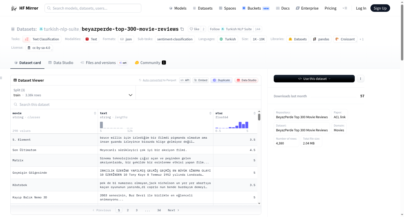Click the follower count 144
The image size is (404, 217).
[x=258, y=29]
